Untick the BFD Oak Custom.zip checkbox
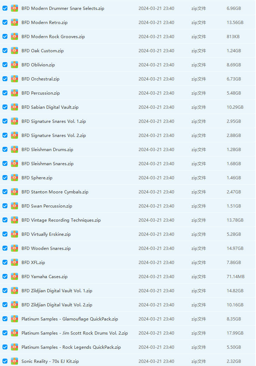 pos(5,50)
